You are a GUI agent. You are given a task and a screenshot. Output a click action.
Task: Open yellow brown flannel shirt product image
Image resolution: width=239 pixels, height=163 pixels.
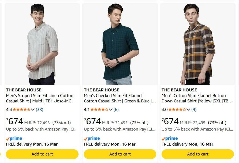click(198, 44)
